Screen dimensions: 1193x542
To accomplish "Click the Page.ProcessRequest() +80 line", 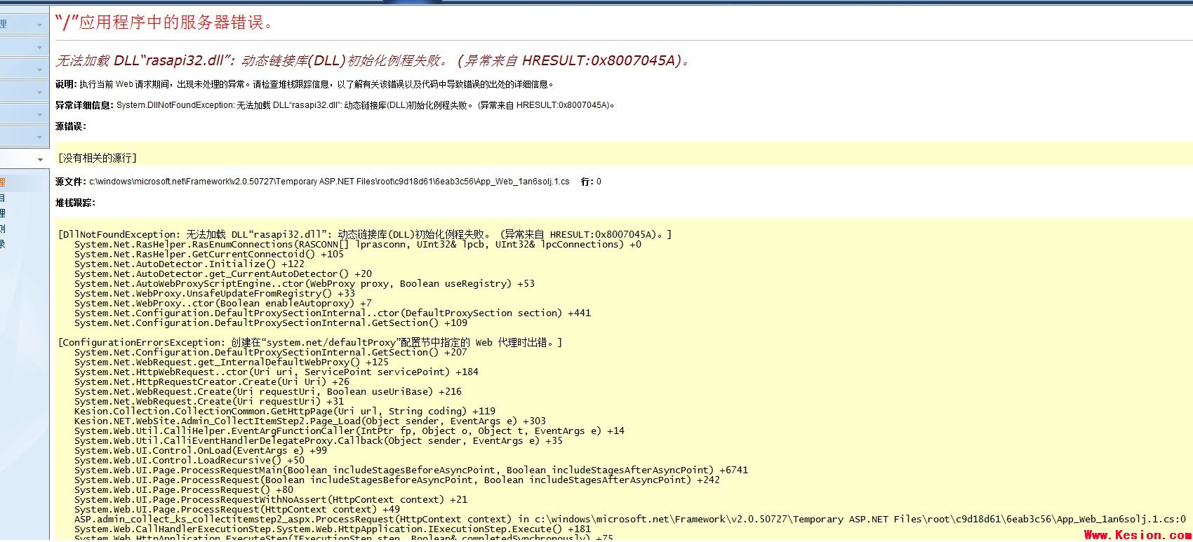I will point(184,490).
